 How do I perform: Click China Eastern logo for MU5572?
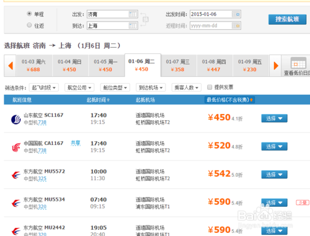coord(16,175)
